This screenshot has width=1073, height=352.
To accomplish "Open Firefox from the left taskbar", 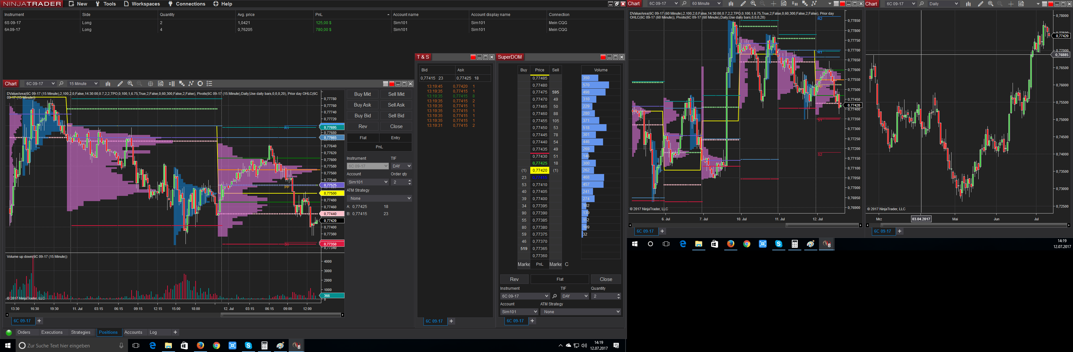I will (x=200, y=345).
